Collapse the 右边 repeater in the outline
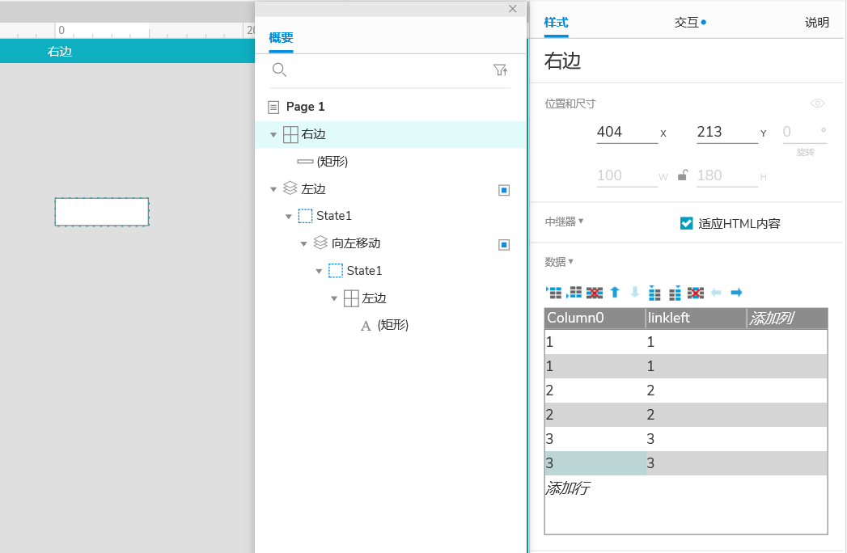 273,134
